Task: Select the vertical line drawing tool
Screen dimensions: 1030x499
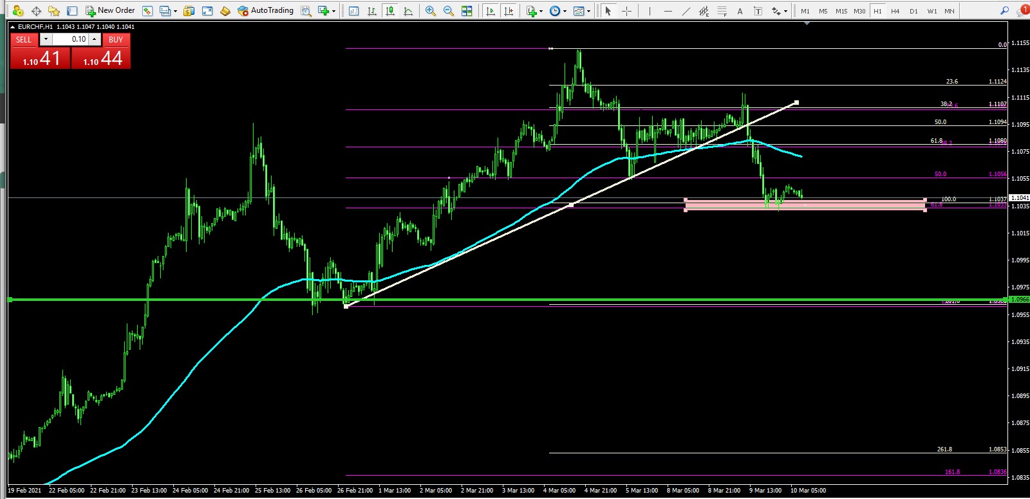Action: [650, 11]
